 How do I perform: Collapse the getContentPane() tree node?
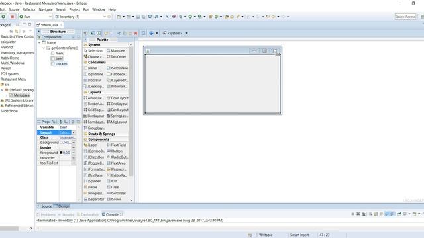tap(44, 48)
